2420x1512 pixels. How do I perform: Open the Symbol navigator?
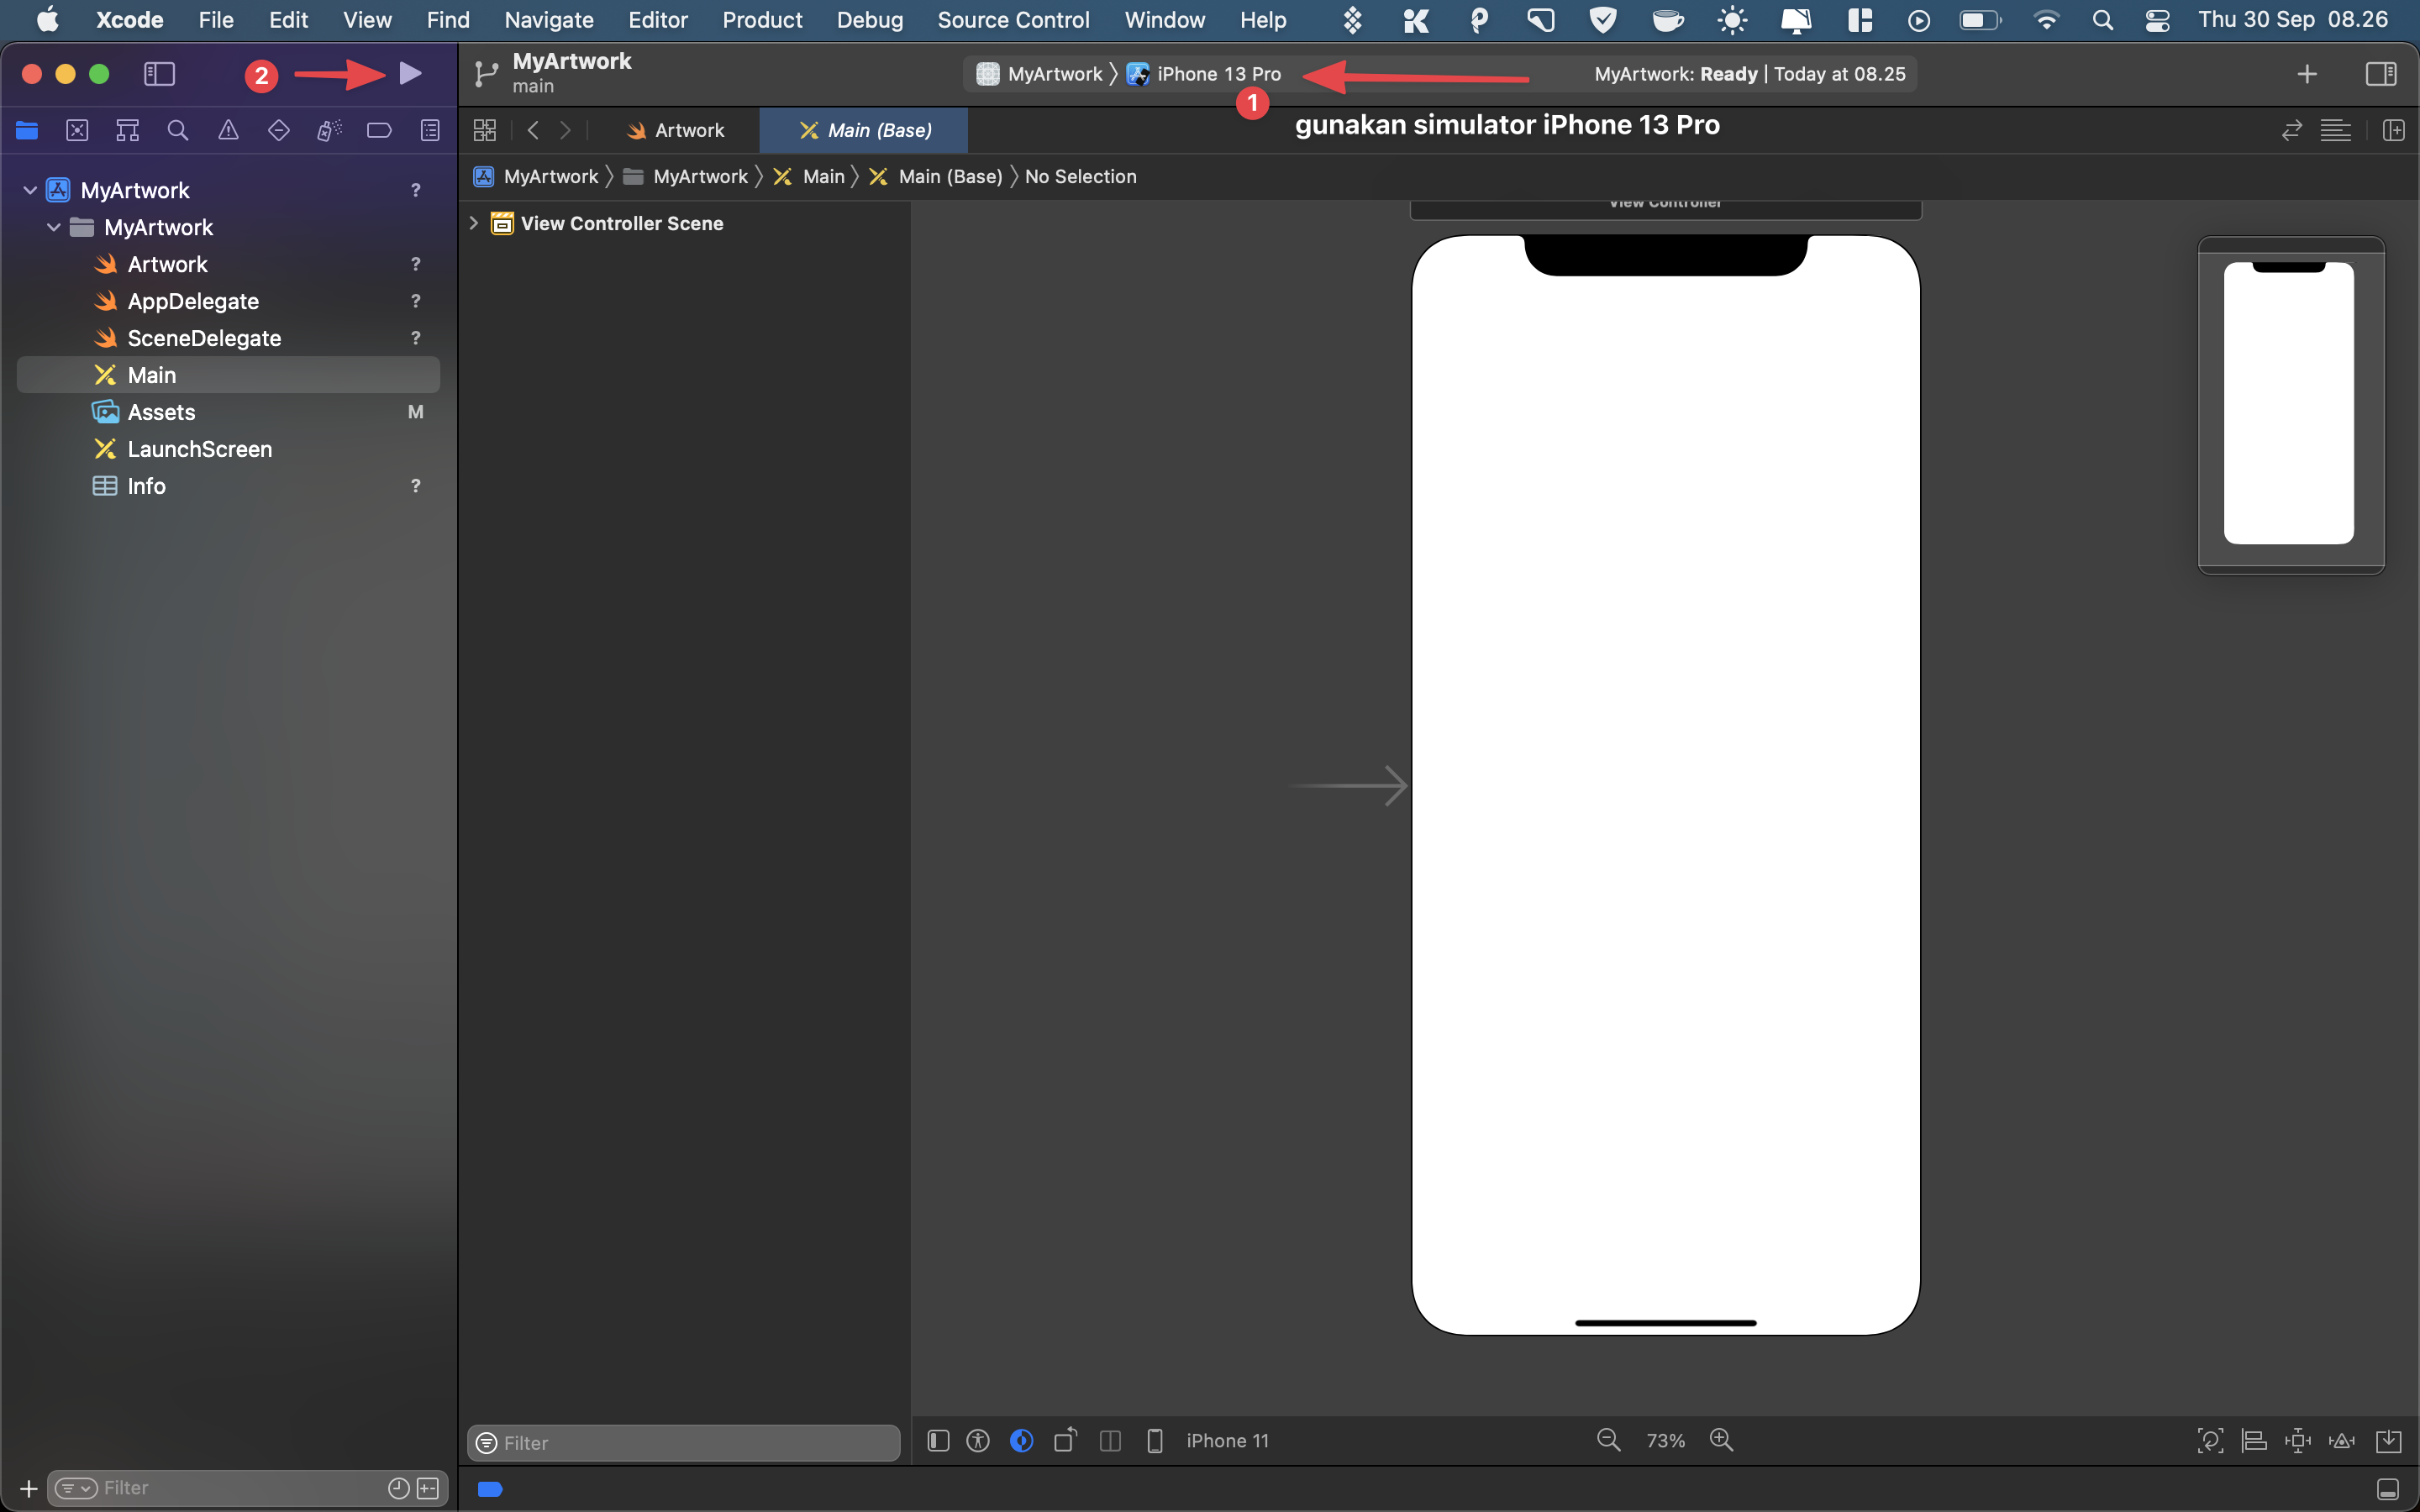[127, 130]
